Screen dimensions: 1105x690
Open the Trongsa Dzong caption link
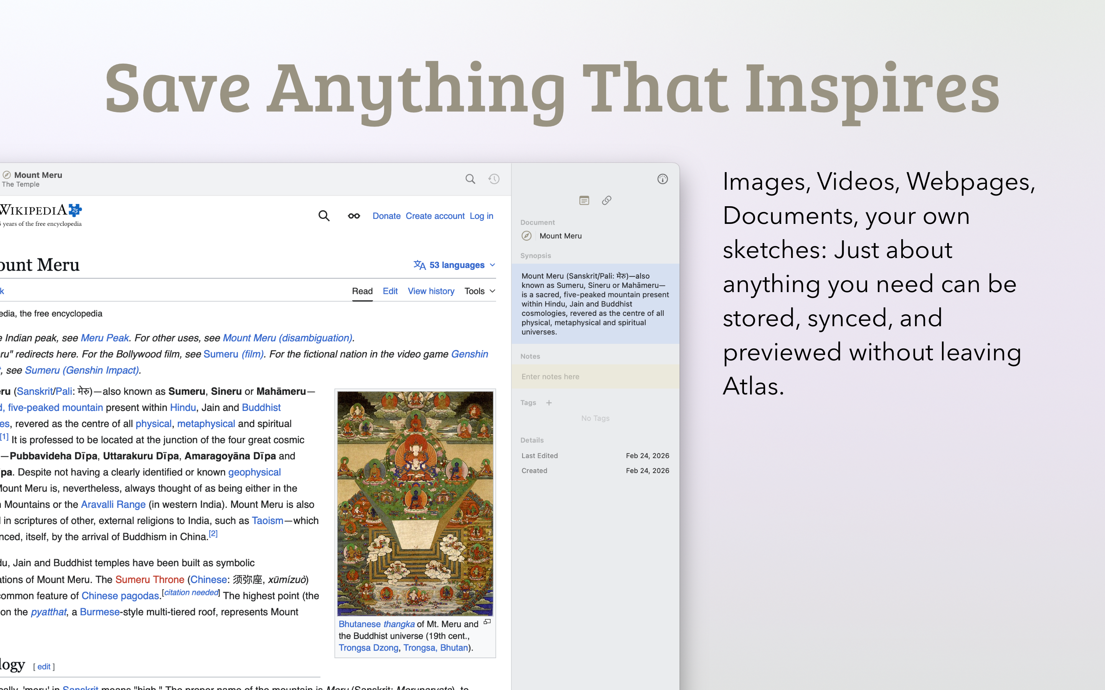coord(368,648)
